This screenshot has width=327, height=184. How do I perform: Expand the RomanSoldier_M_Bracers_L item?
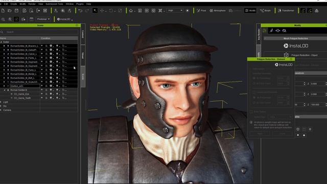[4, 46]
